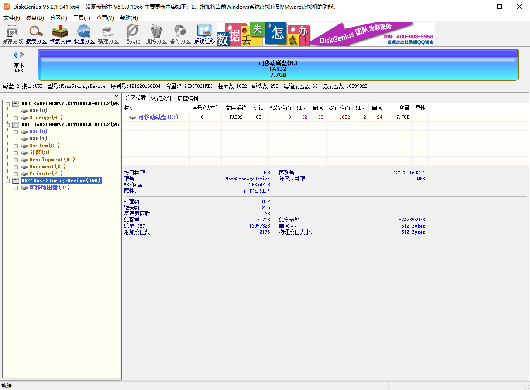
Task: Close the left disk tree panel
Action: coord(117,96)
